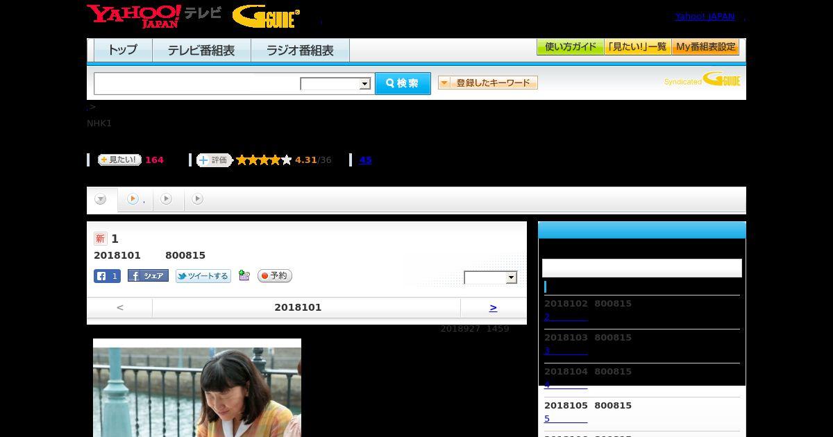Go to previous episode arrow
Viewport: 833px width, 437px height.
(x=119, y=307)
